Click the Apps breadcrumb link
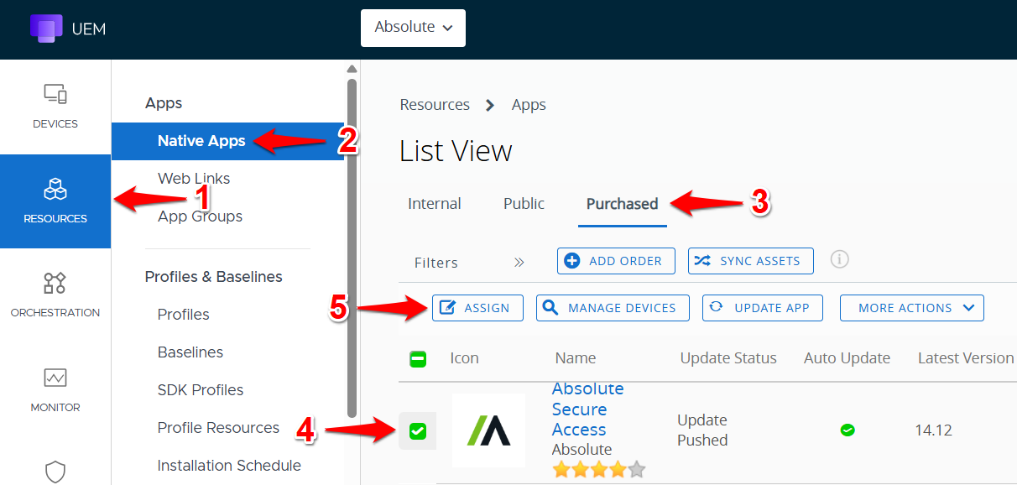The width and height of the screenshot is (1017, 485). [x=529, y=105]
